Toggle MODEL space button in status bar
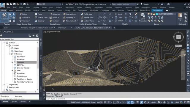Screen dimensions: 190x107 pyautogui.click(x=100, y=102)
